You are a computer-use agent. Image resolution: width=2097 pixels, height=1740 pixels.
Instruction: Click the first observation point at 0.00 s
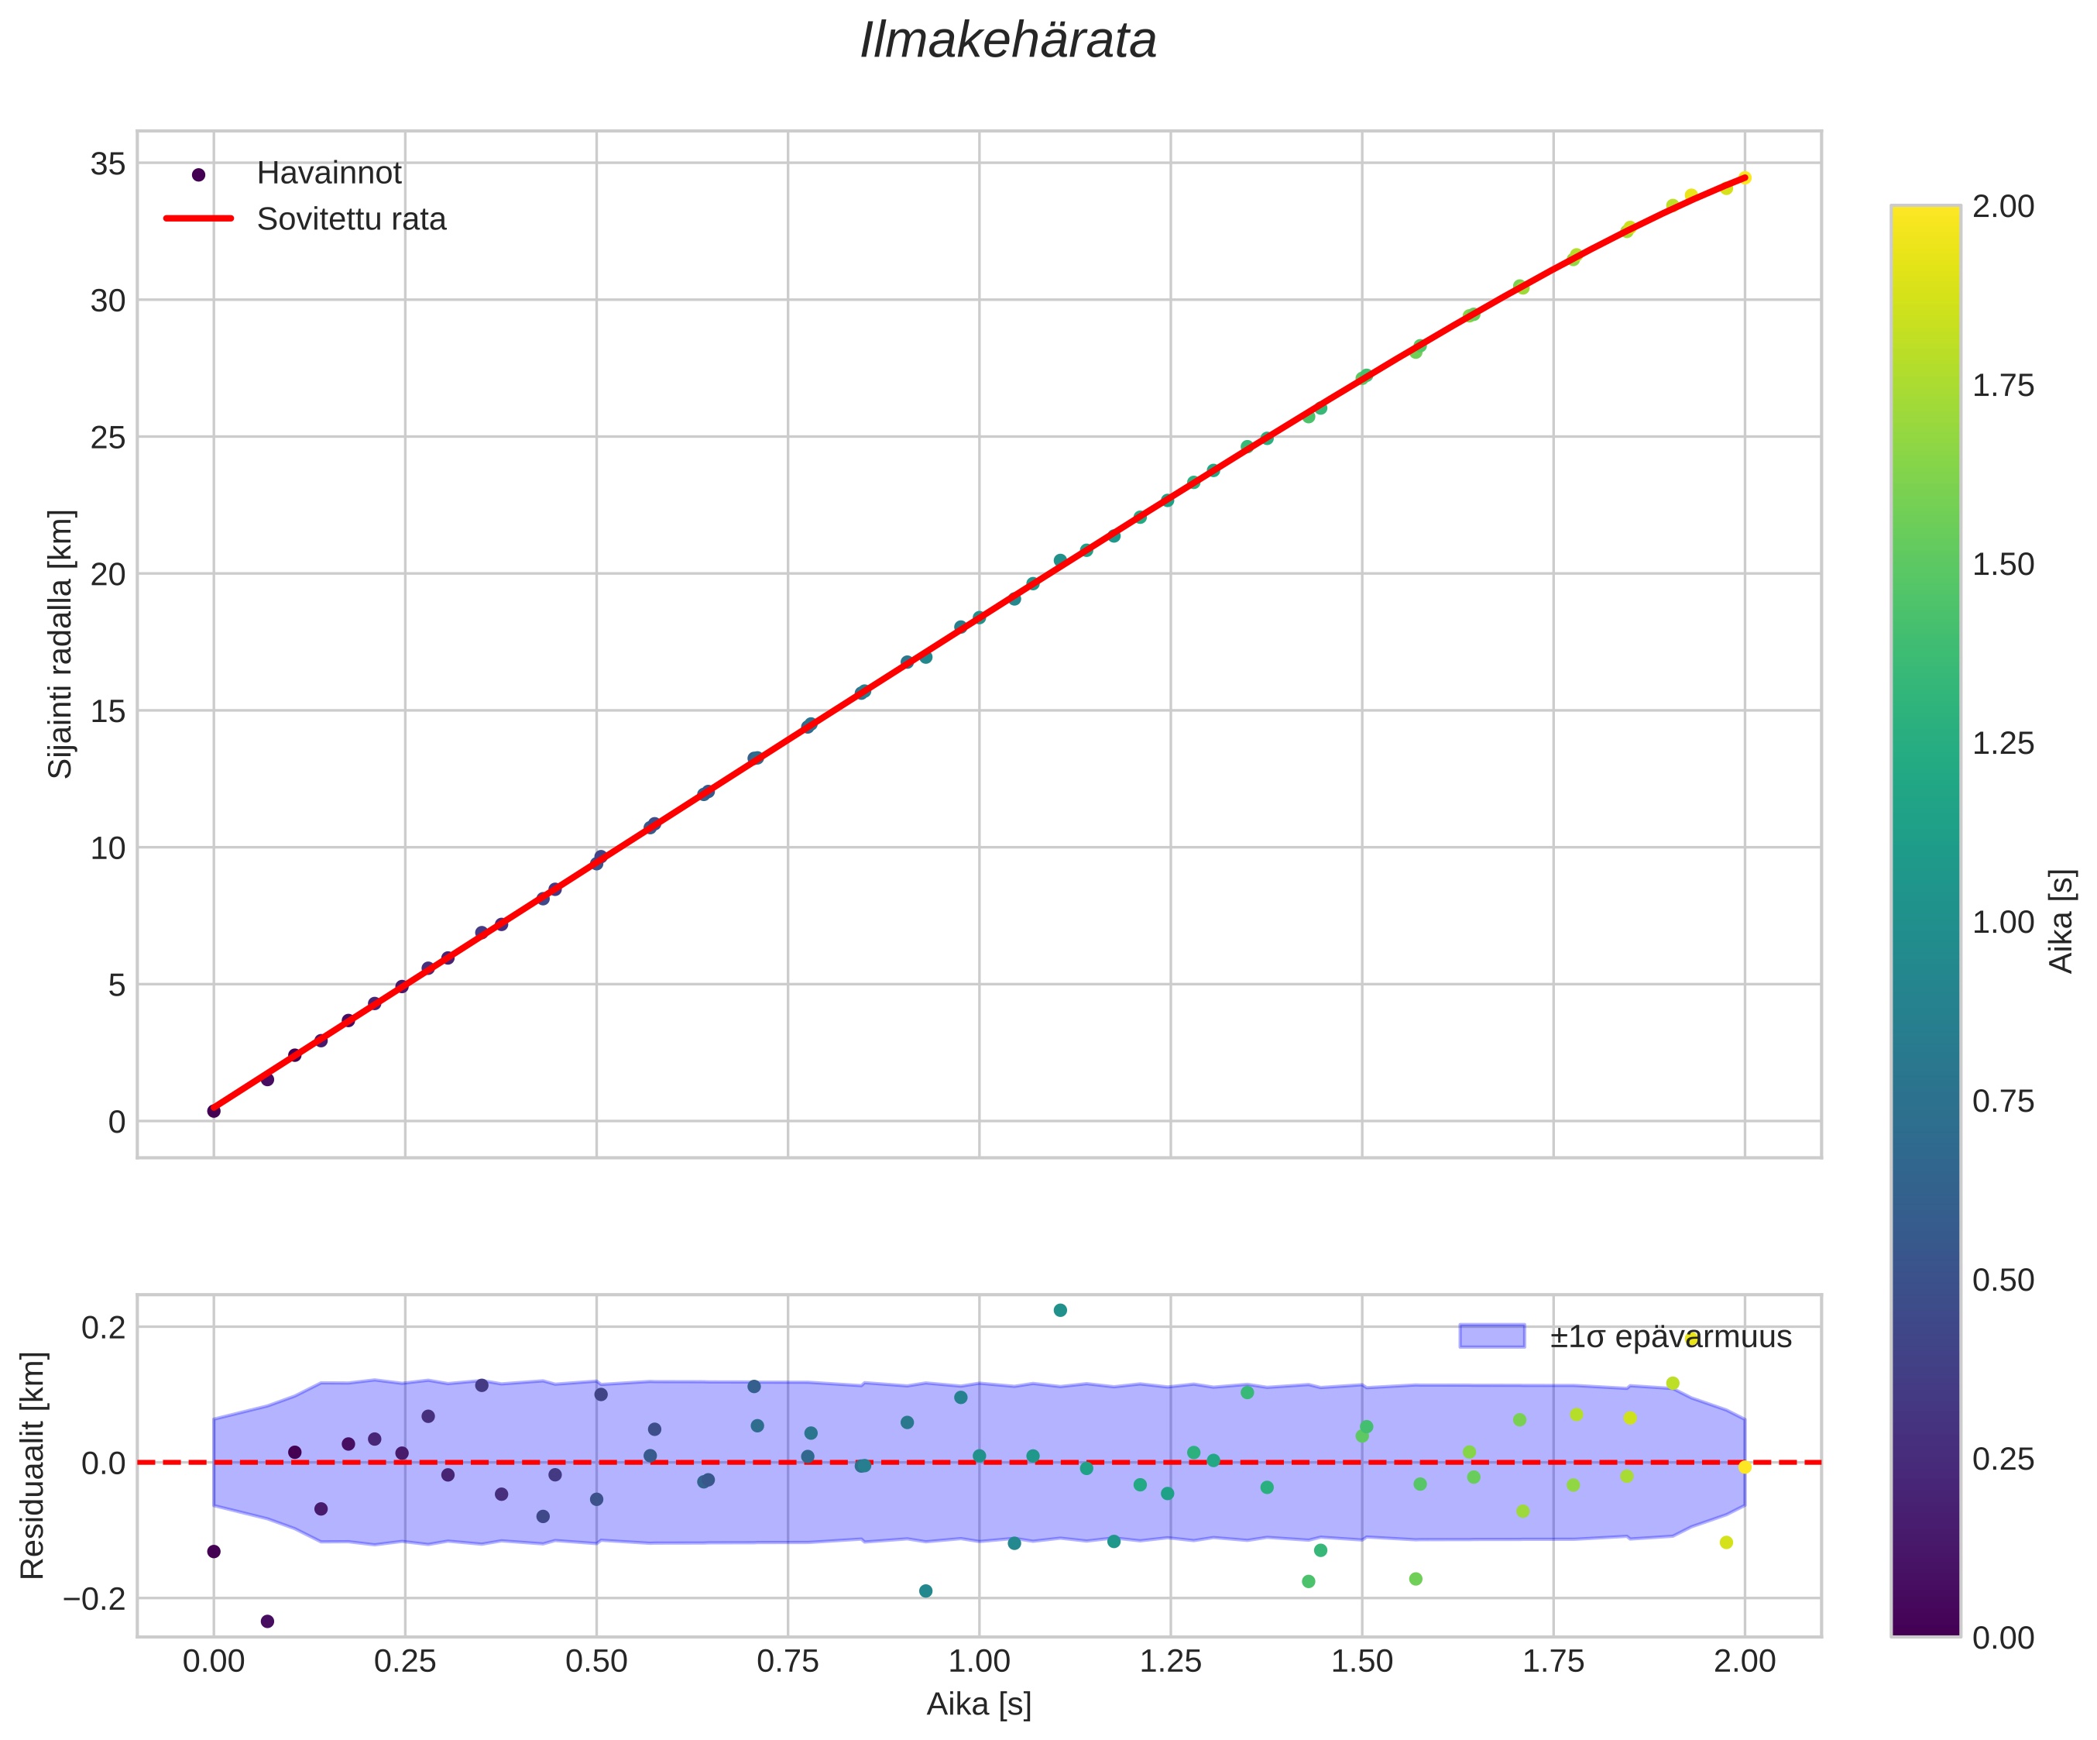click(214, 1111)
